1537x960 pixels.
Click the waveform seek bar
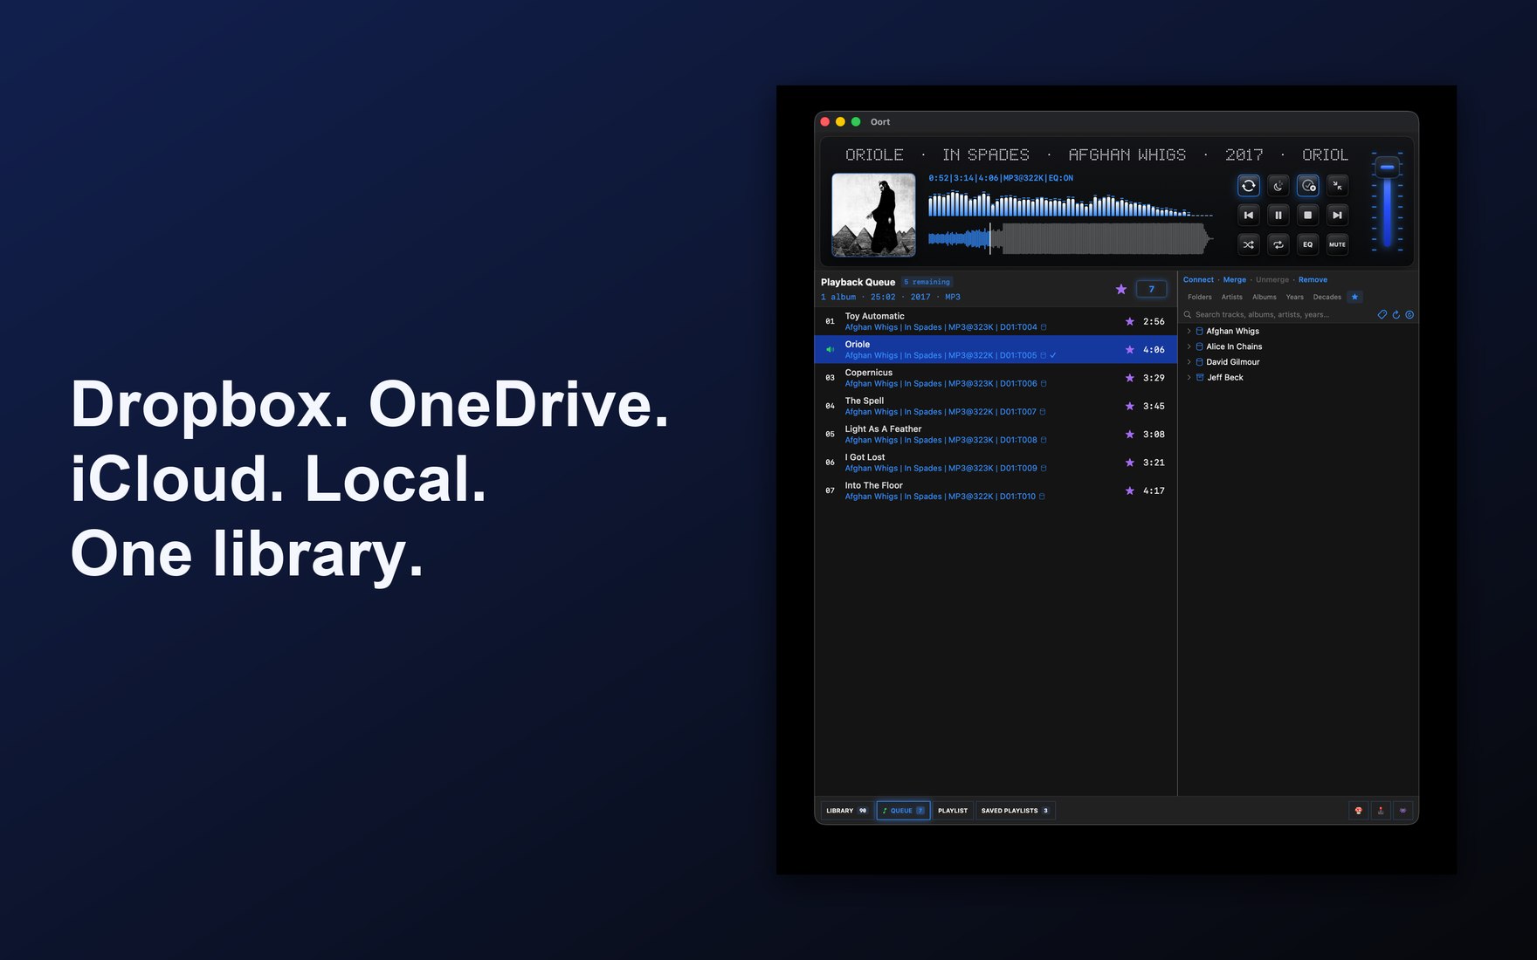pos(1070,238)
